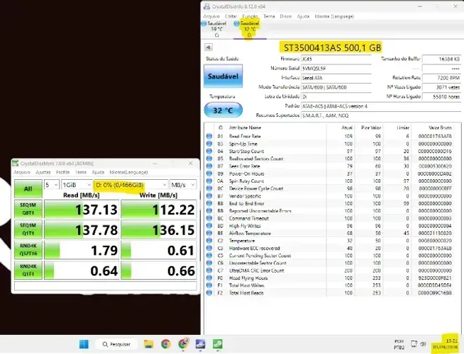Click the Rotation Rate 7200 RPM field

441,78
